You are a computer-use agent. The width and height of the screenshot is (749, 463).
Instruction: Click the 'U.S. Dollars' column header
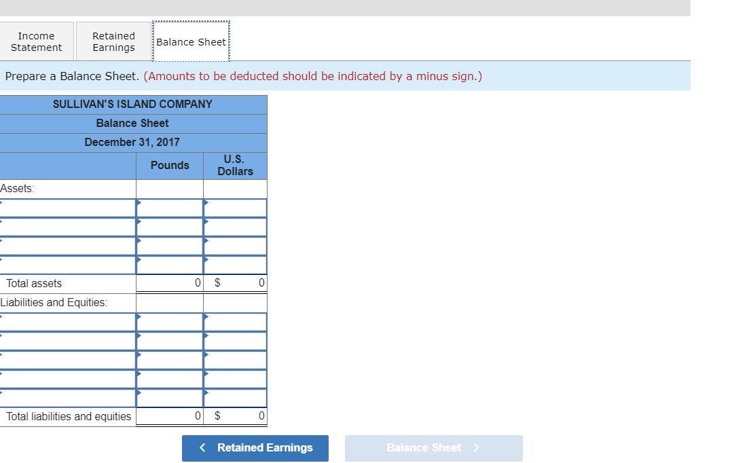click(x=235, y=165)
